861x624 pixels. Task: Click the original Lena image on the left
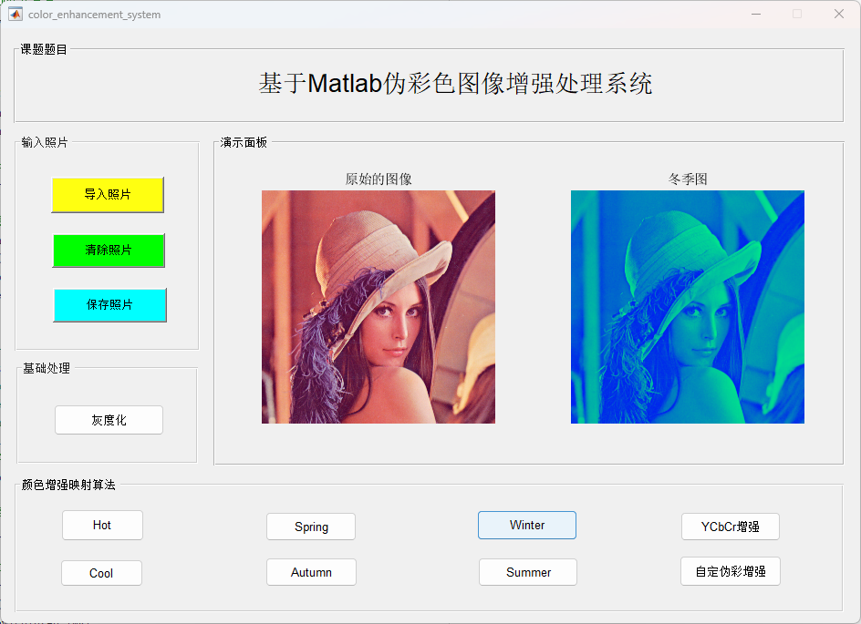379,307
